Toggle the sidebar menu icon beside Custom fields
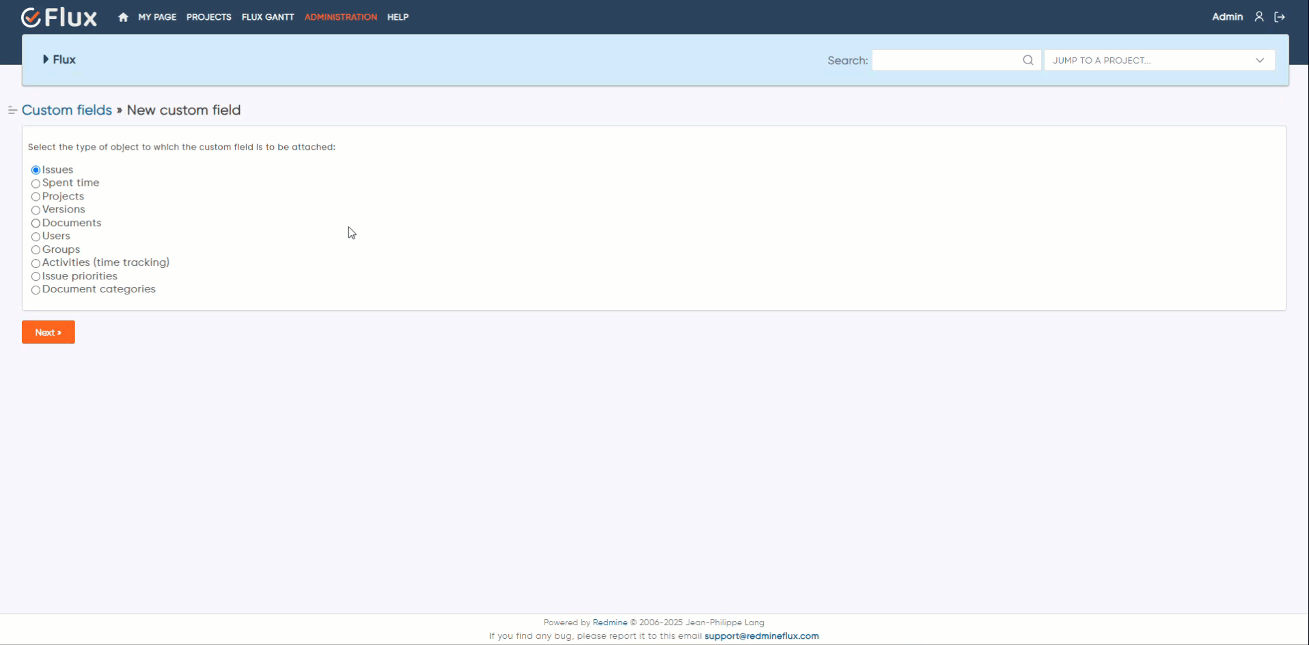Image resolution: width=1309 pixels, height=645 pixels. [12, 110]
